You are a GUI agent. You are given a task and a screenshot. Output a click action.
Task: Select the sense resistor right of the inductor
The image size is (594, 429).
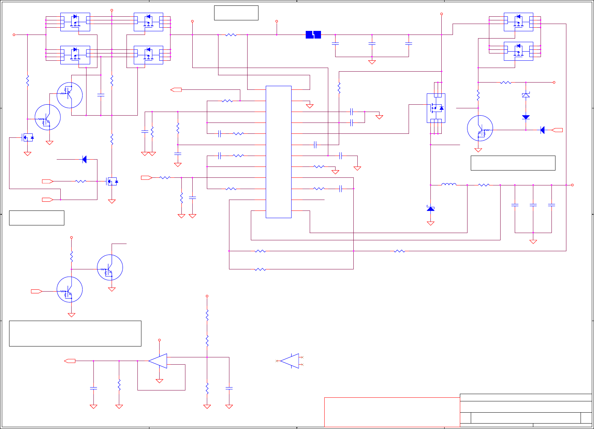coord(484,185)
